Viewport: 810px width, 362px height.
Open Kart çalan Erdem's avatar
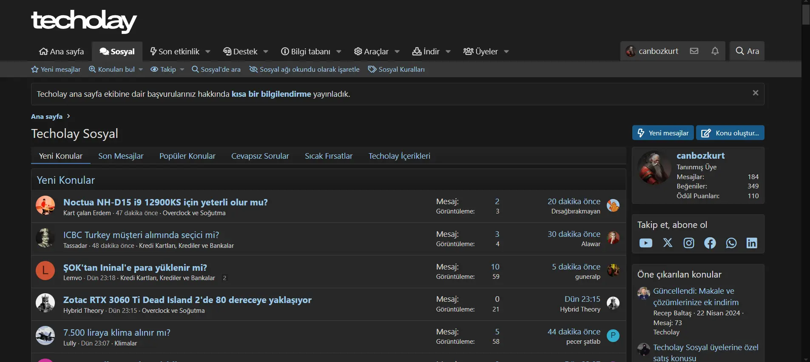click(x=45, y=205)
